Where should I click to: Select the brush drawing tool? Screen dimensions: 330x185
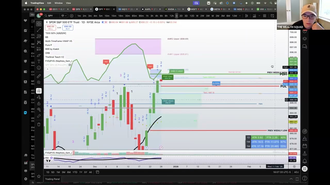39,55
